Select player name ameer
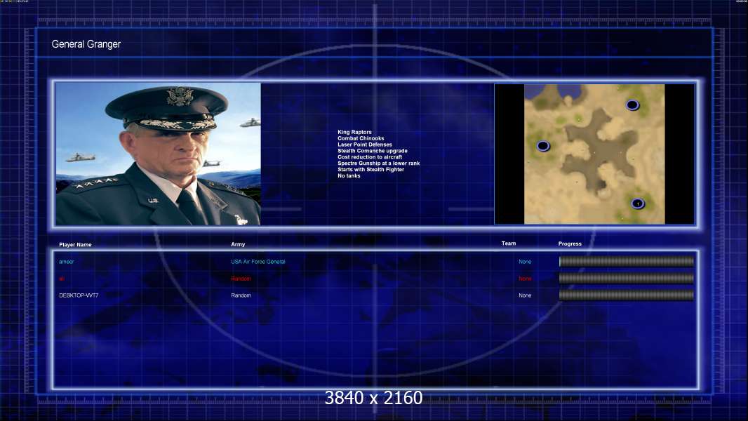The height and width of the screenshot is (421, 748). tap(66, 262)
